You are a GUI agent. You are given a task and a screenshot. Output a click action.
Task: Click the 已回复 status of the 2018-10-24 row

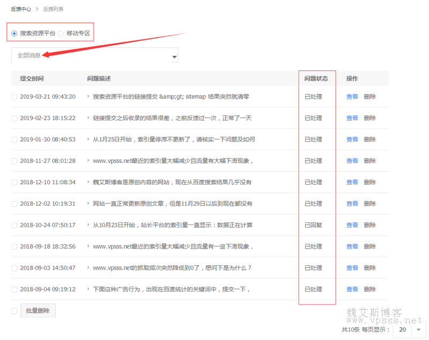coord(313,225)
